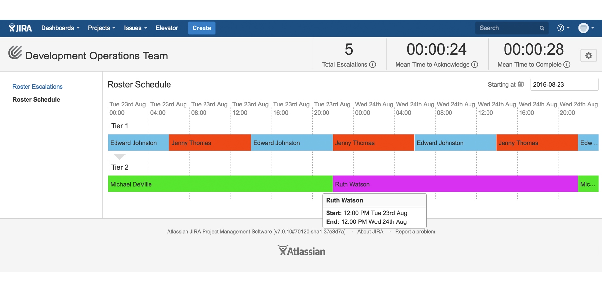Open the settings gear button
This screenshot has height=294, width=602.
click(x=589, y=56)
